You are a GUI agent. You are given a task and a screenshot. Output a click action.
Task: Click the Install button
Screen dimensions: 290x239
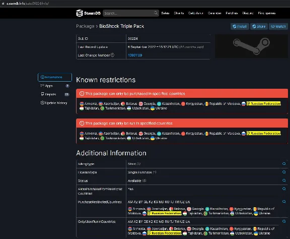coord(240,27)
